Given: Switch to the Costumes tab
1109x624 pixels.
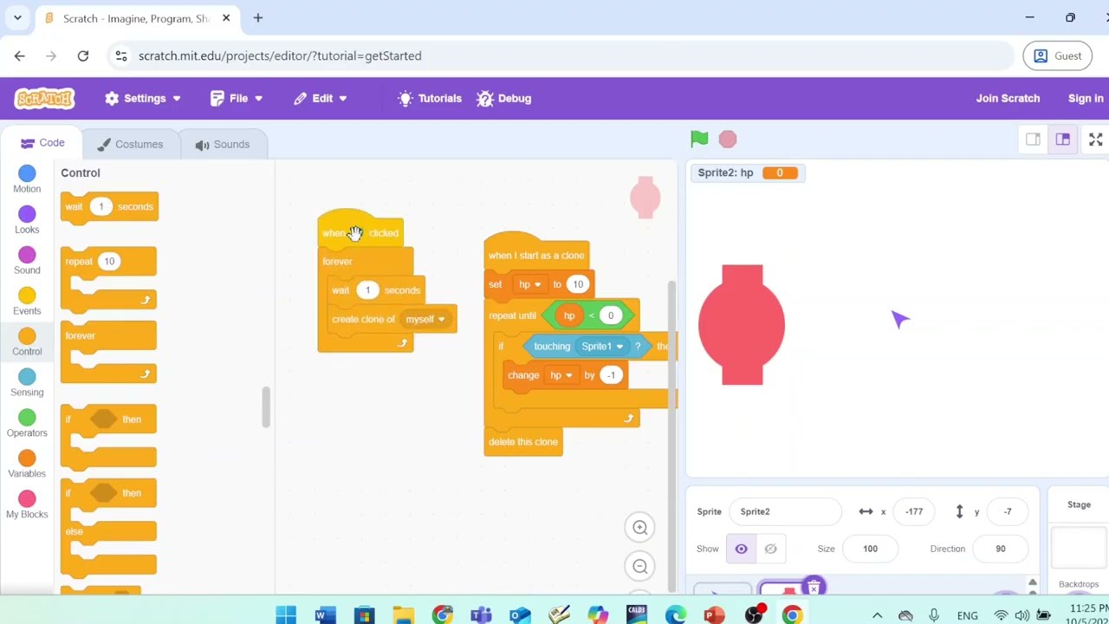Looking at the screenshot, I should pos(130,144).
